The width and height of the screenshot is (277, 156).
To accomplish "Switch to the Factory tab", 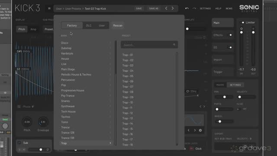I will (72, 26).
